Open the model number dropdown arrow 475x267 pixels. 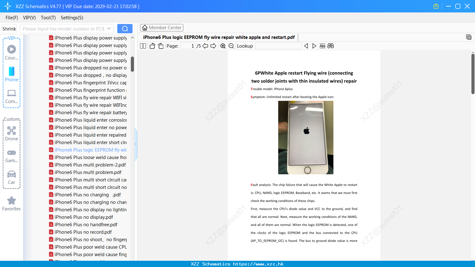point(109,29)
